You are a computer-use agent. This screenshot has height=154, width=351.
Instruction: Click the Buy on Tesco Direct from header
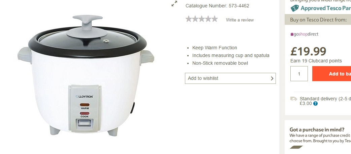point(318,19)
